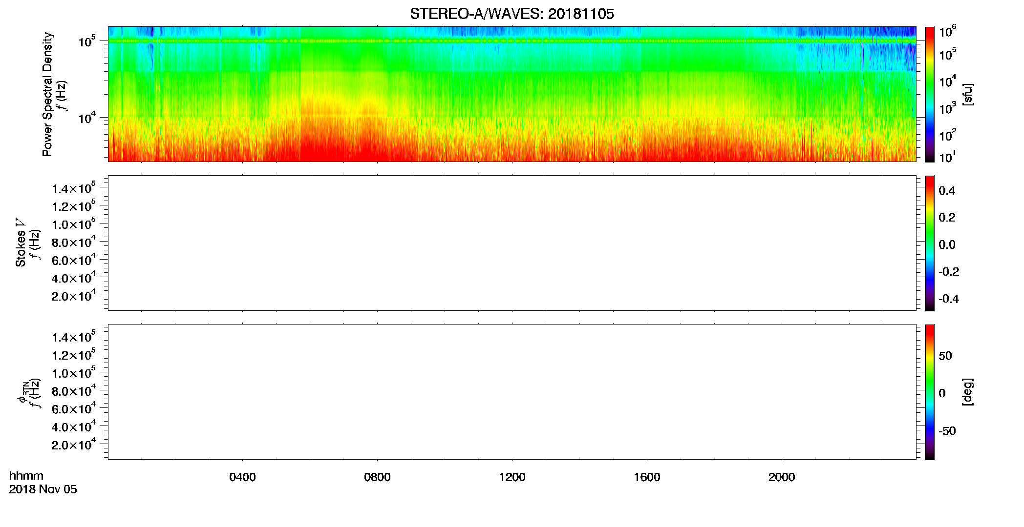Click the 1600 time axis label
Viewport: 1024px width, 527px height.
point(647,477)
